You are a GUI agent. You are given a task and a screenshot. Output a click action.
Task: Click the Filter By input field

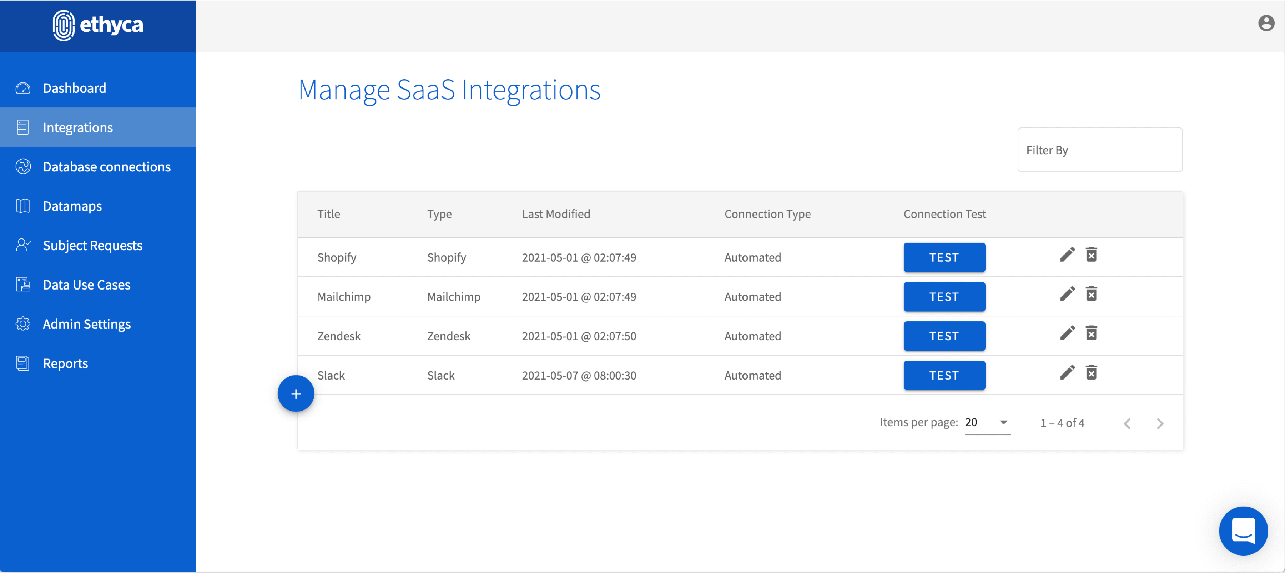click(x=1099, y=150)
